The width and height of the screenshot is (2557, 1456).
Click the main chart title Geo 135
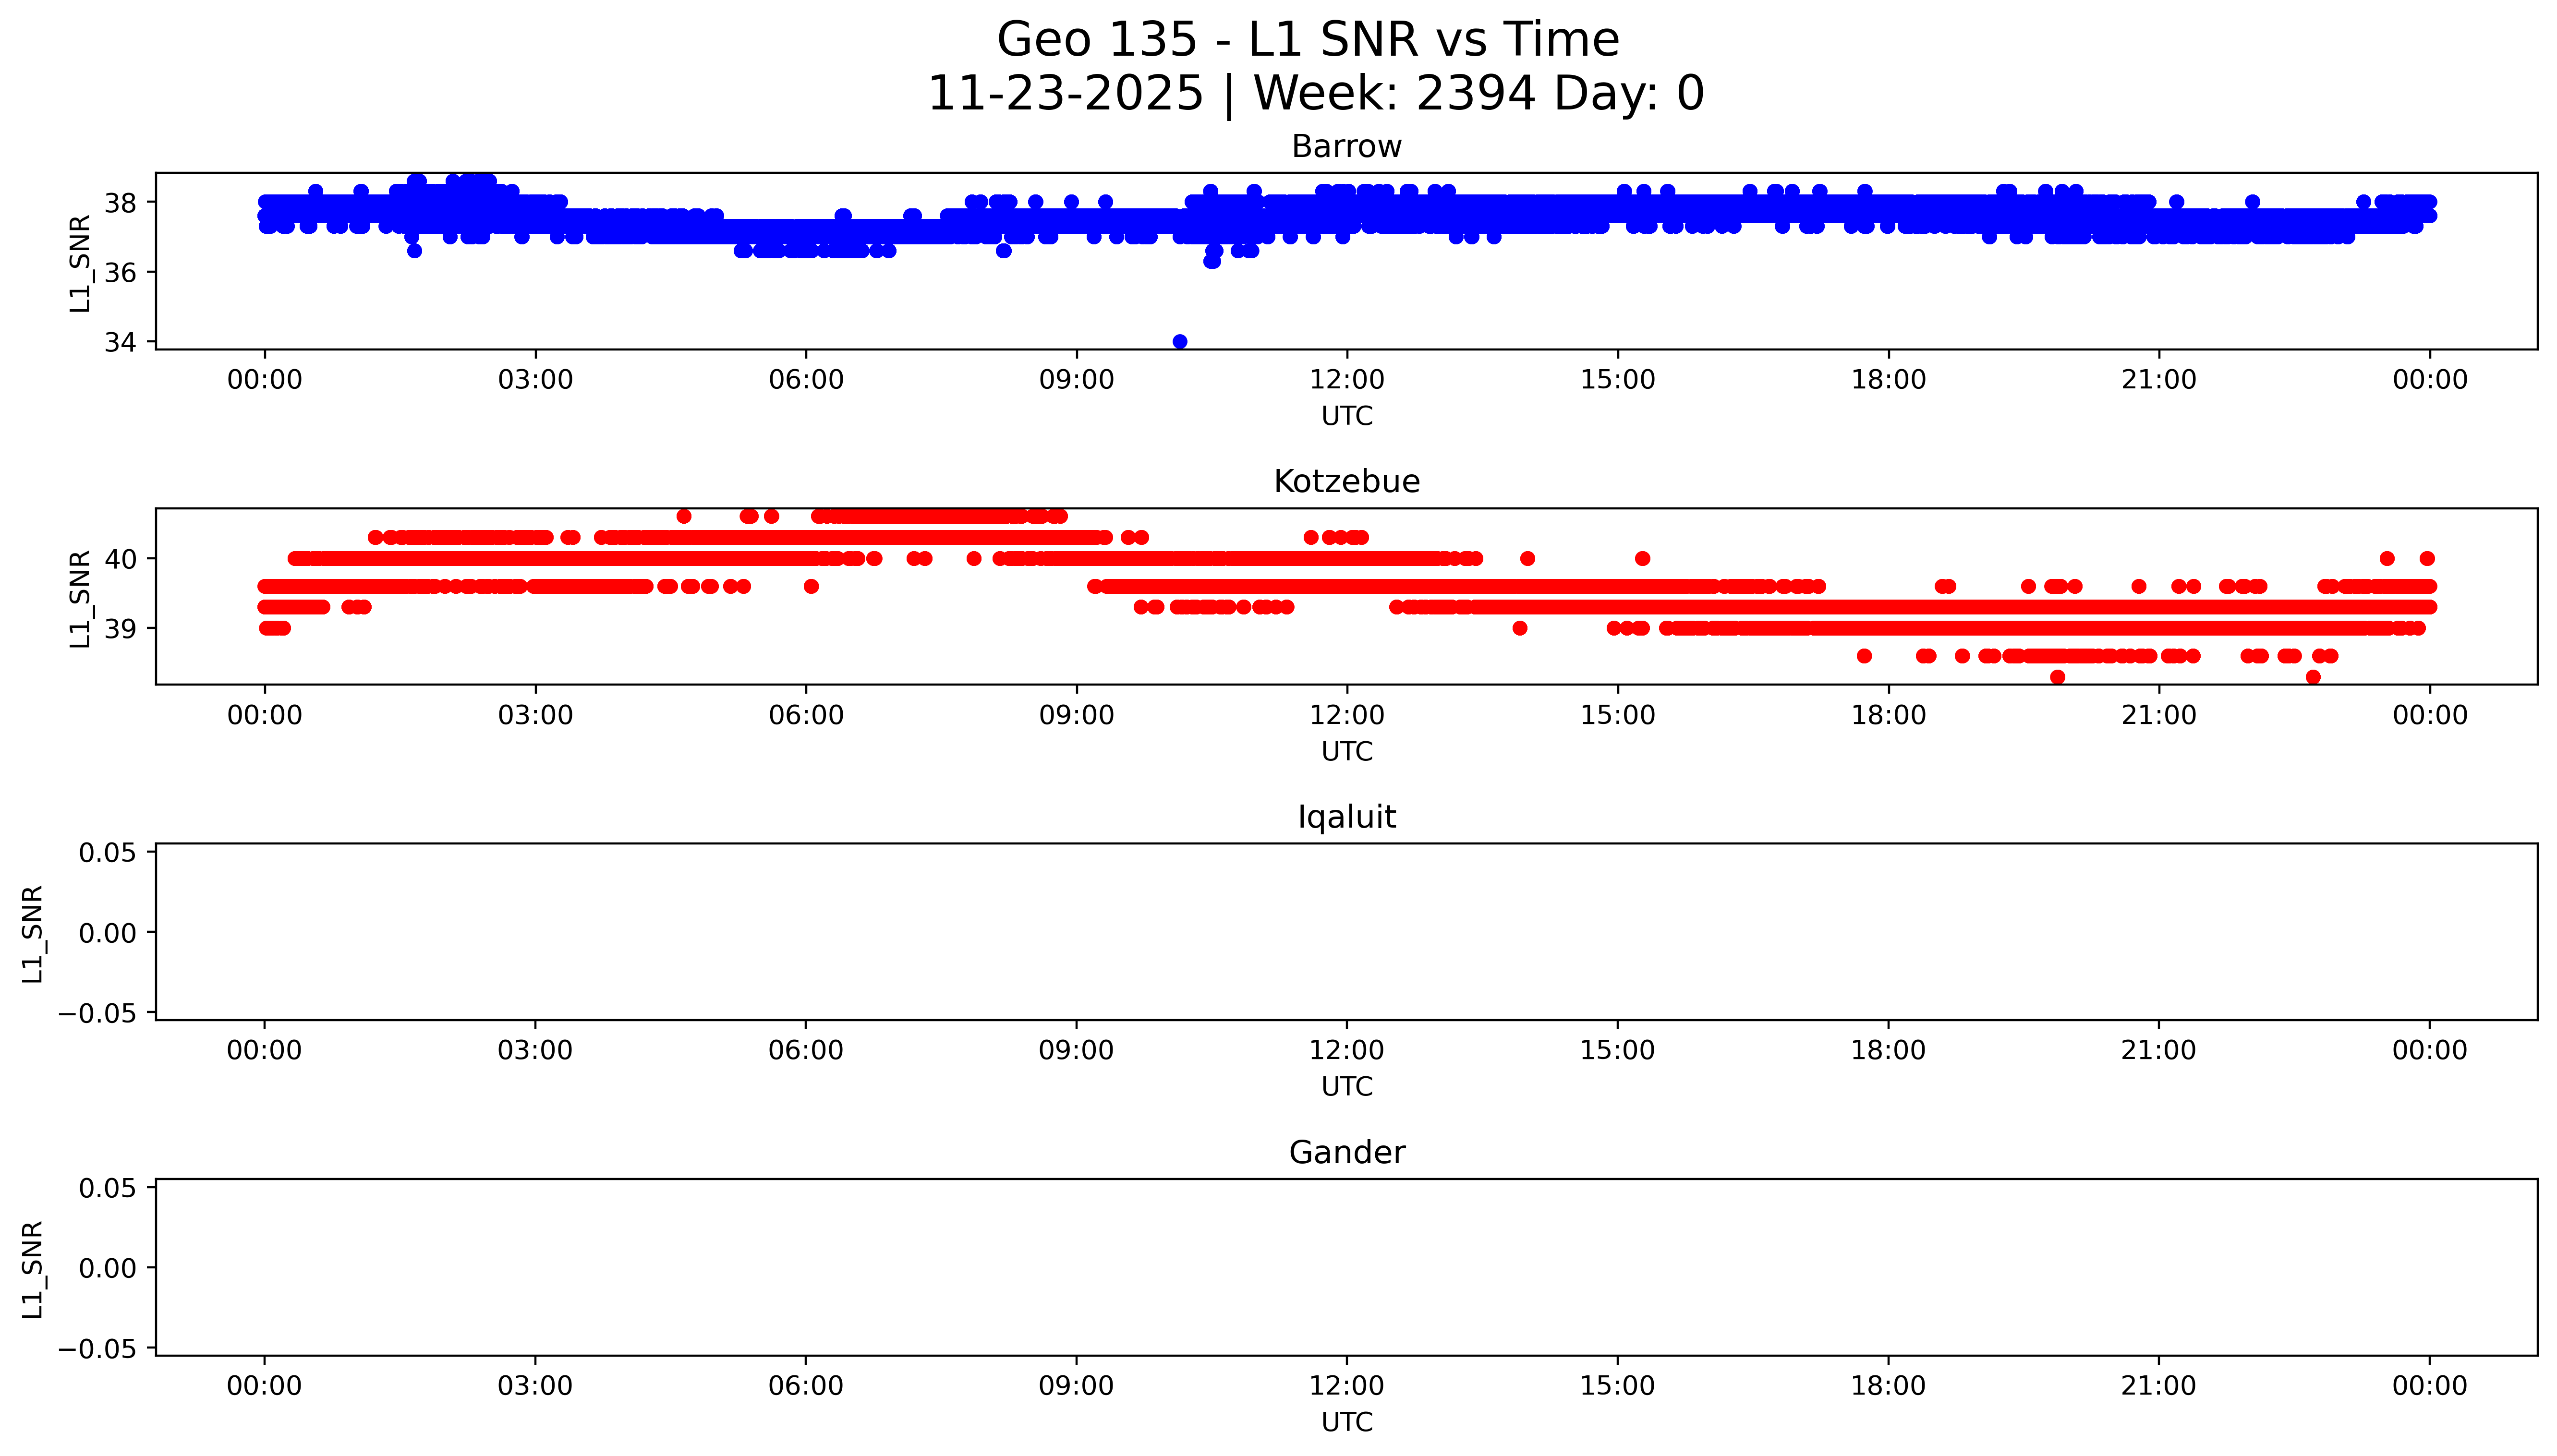click(x=1308, y=40)
